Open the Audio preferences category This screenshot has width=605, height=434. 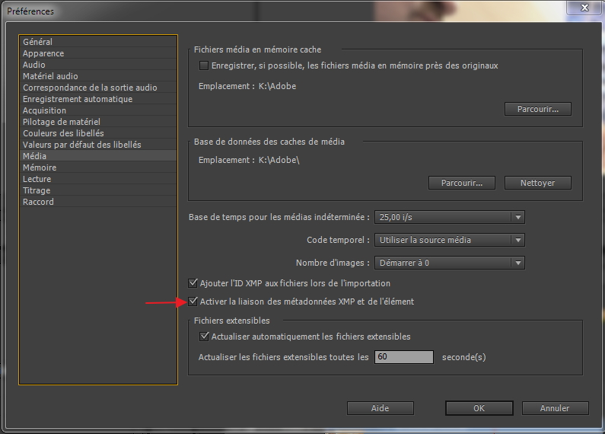click(98, 65)
